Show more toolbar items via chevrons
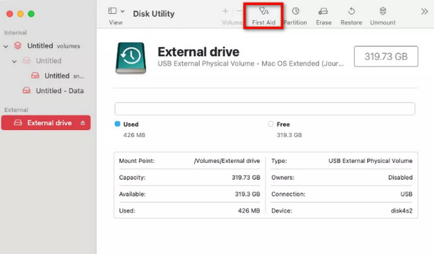Screen dimensions: 434x254 coord(424,11)
